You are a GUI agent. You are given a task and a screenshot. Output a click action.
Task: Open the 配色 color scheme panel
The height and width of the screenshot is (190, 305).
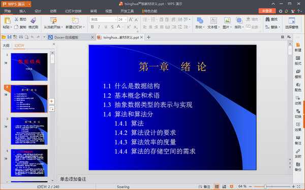tap(298, 87)
